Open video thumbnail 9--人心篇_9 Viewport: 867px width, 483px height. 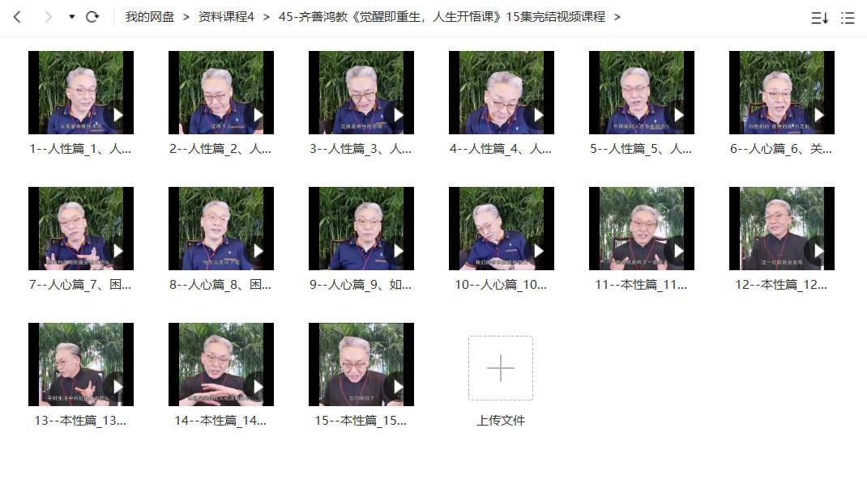pyautogui.click(x=361, y=228)
